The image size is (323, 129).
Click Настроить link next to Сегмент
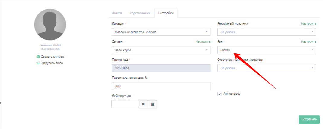(203, 41)
